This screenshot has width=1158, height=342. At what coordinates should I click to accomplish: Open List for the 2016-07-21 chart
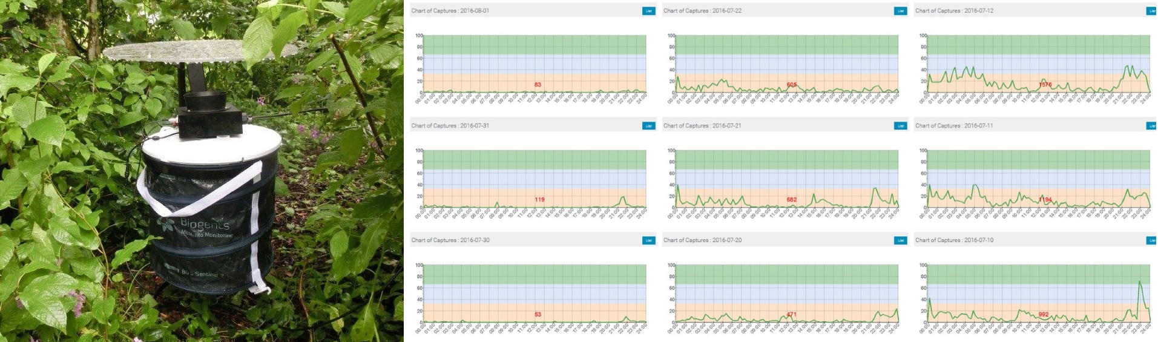(900, 126)
